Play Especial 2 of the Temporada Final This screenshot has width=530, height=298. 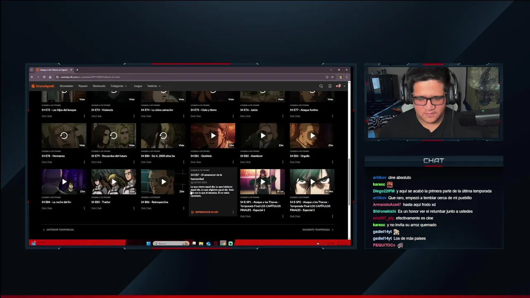click(x=312, y=182)
